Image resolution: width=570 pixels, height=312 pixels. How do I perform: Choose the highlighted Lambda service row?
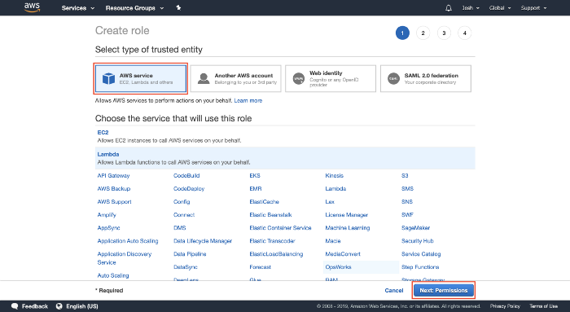click(x=285, y=158)
